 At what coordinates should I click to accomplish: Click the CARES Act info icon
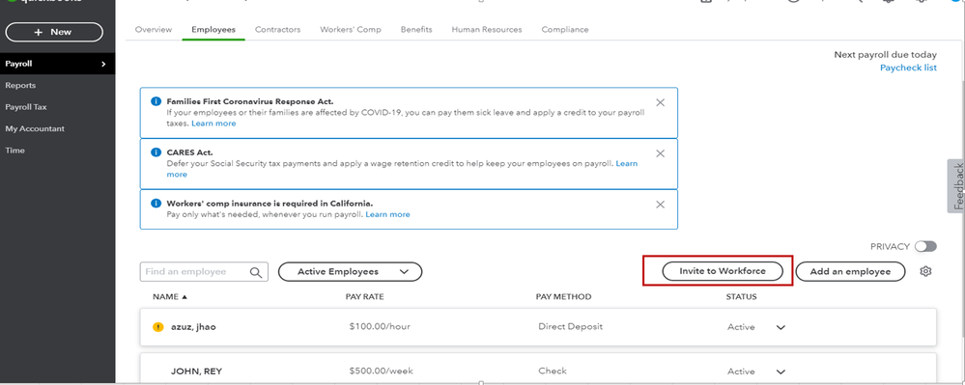(x=156, y=152)
